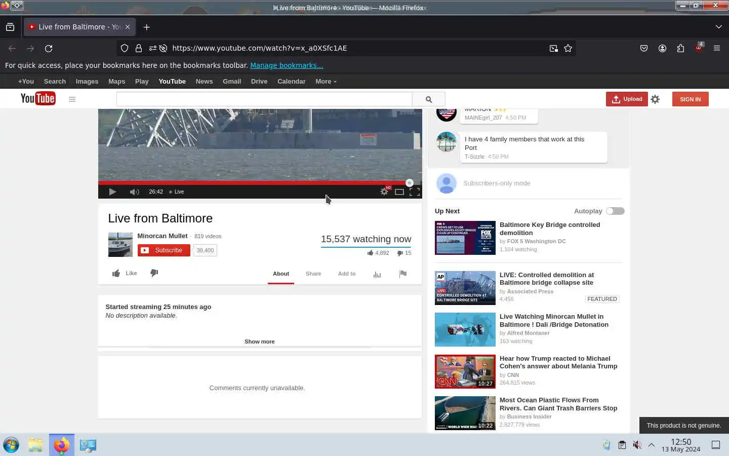The width and height of the screenshot is (729, 456).
Task: Select the Add to tab
Action: (x=347, y=274)
